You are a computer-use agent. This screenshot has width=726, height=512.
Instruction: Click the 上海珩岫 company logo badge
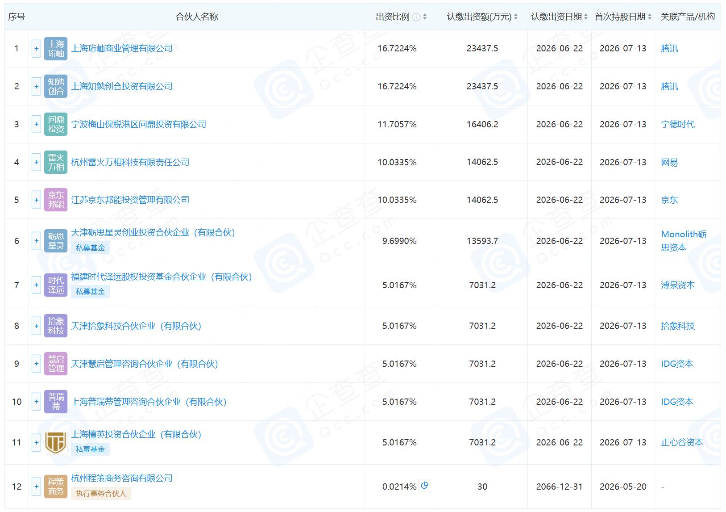[56, 49]
